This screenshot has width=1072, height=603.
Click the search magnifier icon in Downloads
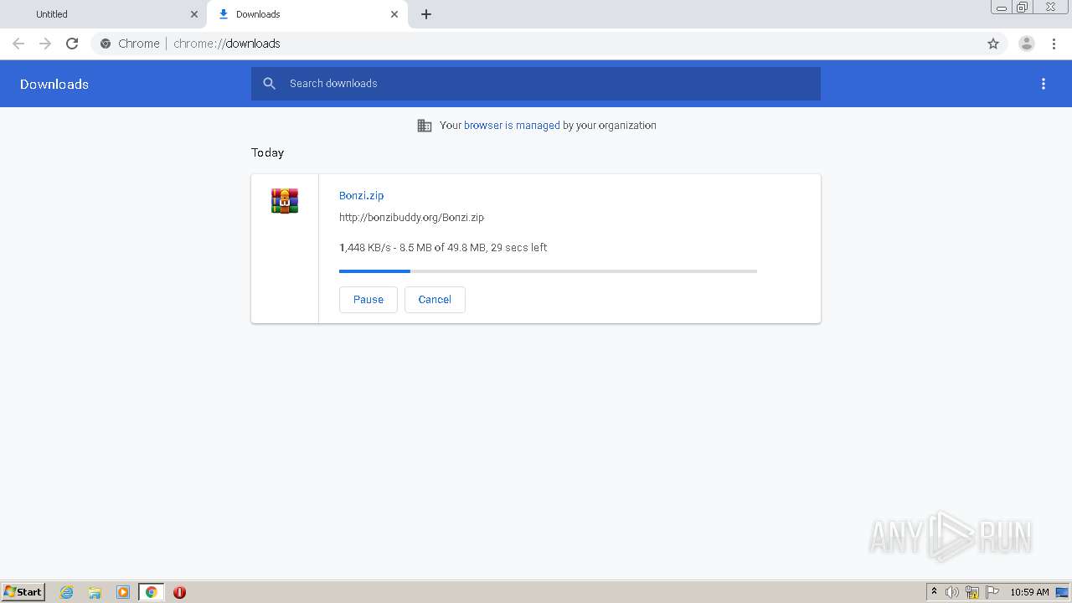click(x=269, y=84)
